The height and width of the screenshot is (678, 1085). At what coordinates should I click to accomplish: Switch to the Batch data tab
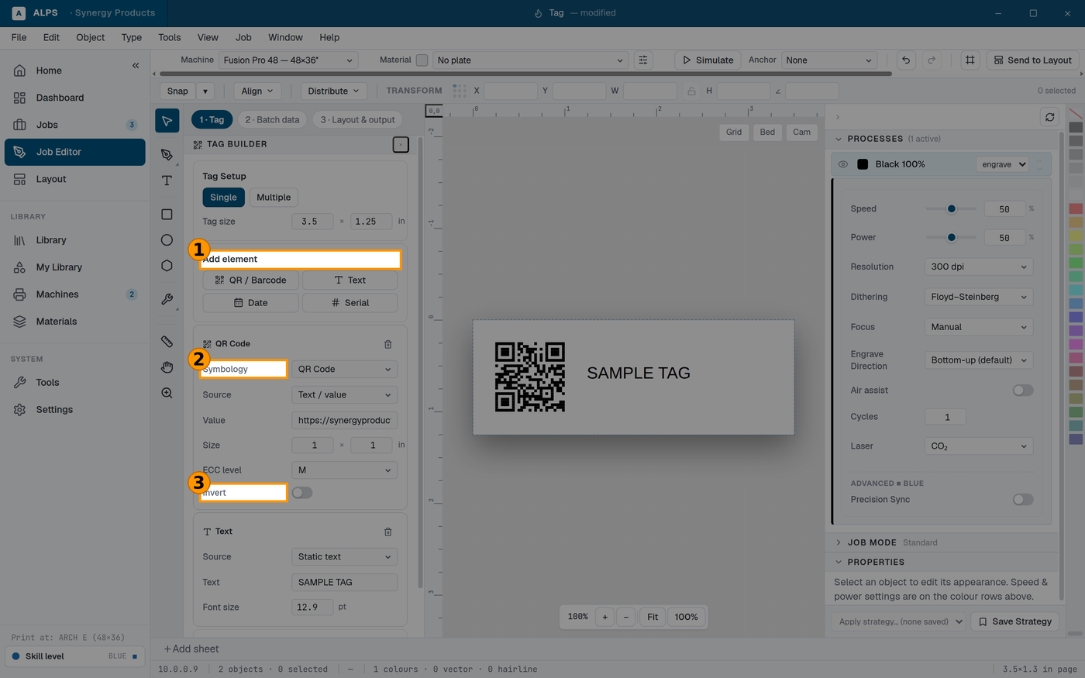tap(272, 120)
